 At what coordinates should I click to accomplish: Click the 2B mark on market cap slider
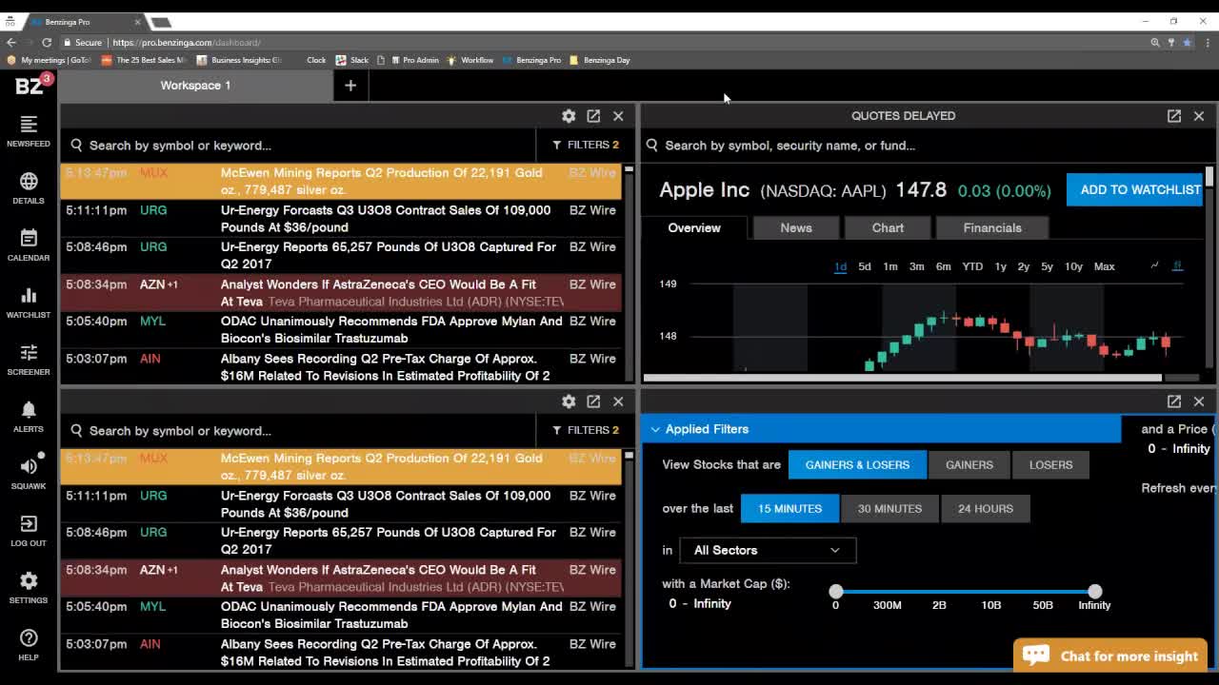point(939,605)
